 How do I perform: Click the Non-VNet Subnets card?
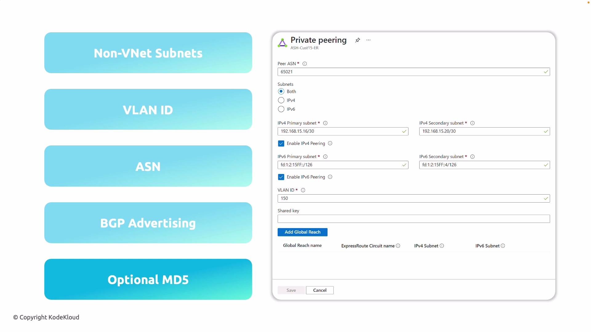pyautogui.click(x=148, y=53)
